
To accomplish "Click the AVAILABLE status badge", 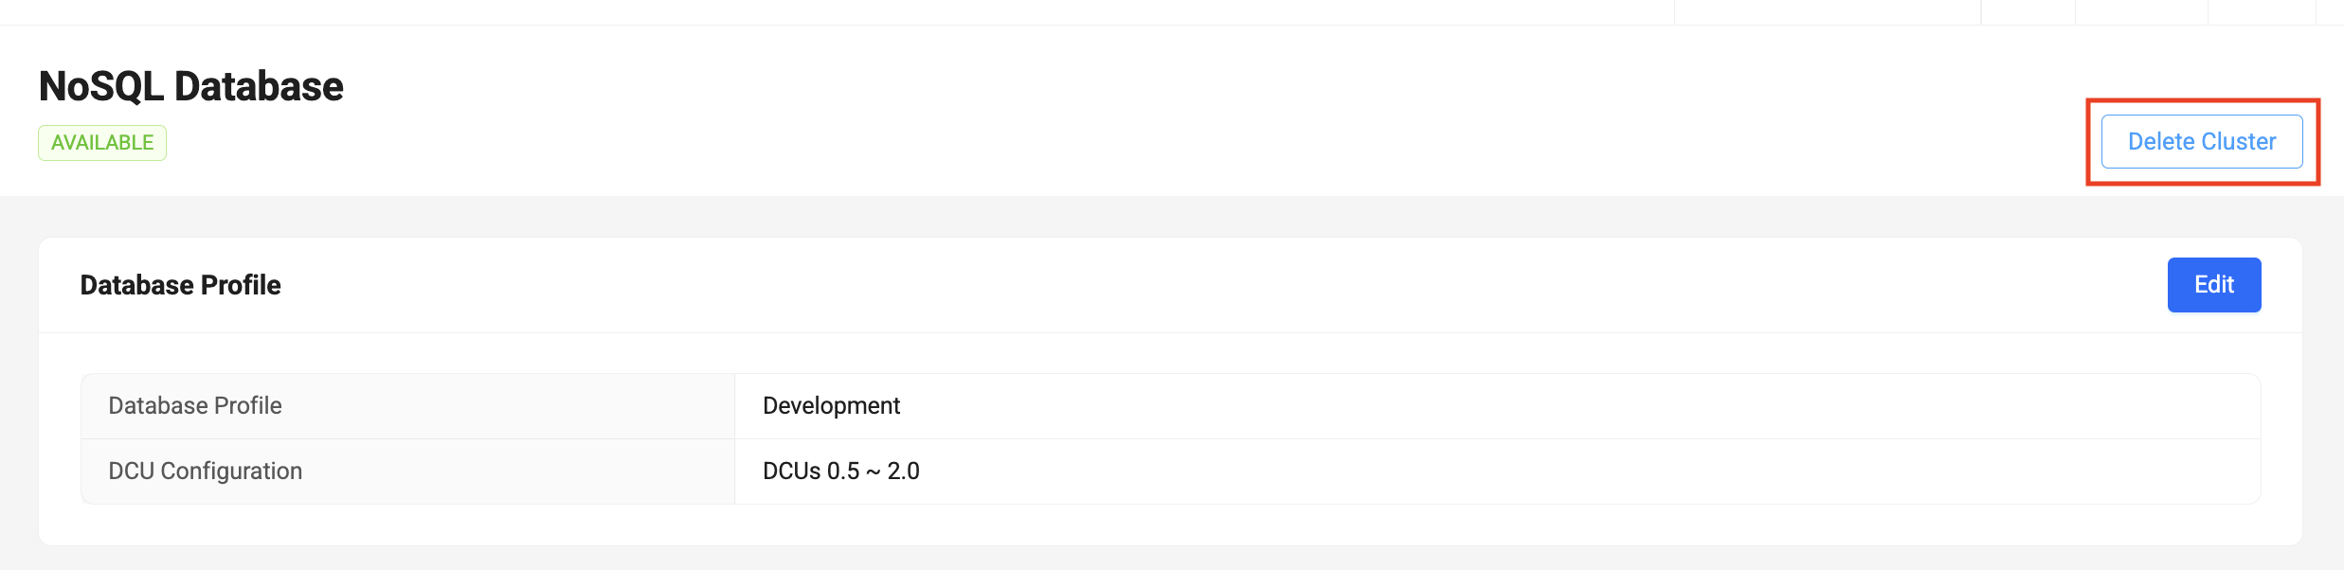I will [x=101, y=142].
